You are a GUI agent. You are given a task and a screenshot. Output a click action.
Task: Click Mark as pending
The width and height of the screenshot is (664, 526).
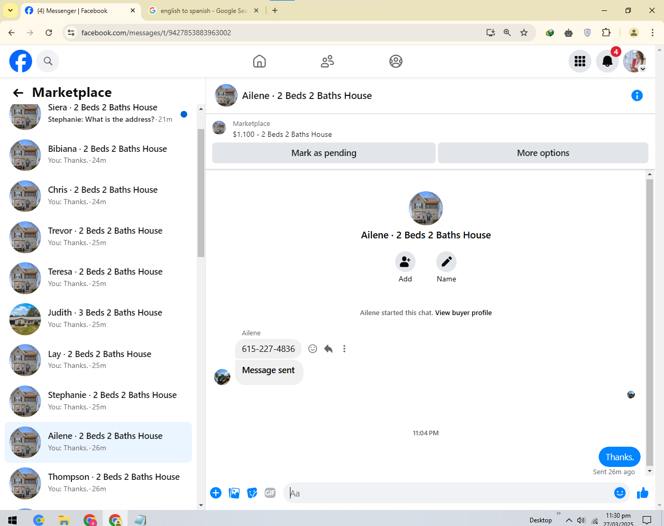click(x=324, y=153)
